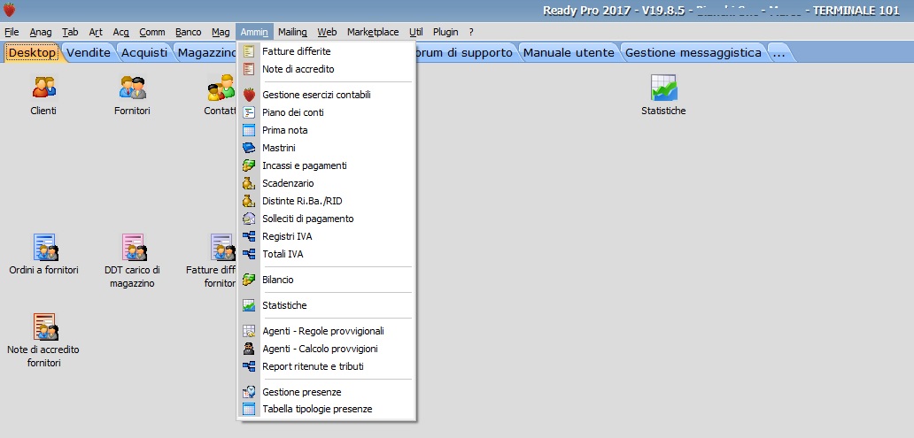Click the Distinte Ri.Ba./RID icon
The height and width of the screenshot is (438, 914).
tap(249, 201)
